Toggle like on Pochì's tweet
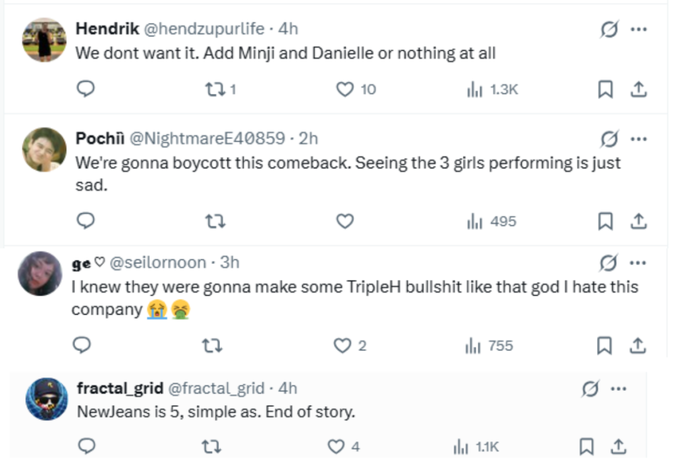 point(346,221)
